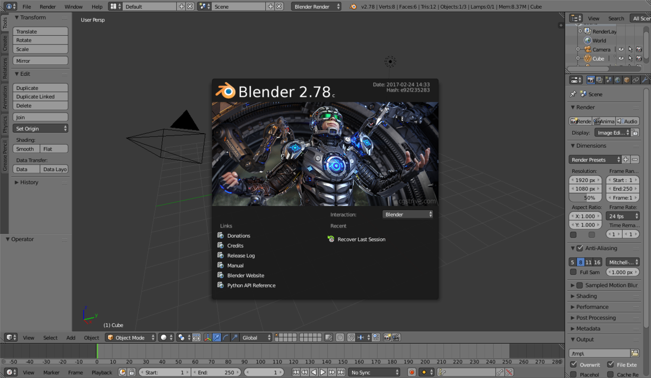Adjust the 50% resolution percentage slider
Viewport: 651px width, 378px height.
click(585, 197)
